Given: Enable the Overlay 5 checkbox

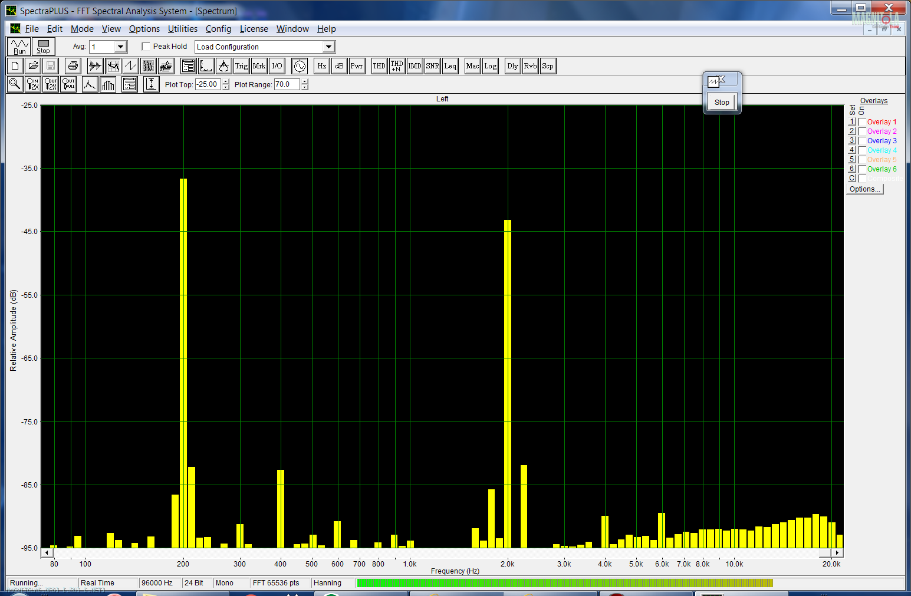Looking at the screenshot, I should [862, 160].
